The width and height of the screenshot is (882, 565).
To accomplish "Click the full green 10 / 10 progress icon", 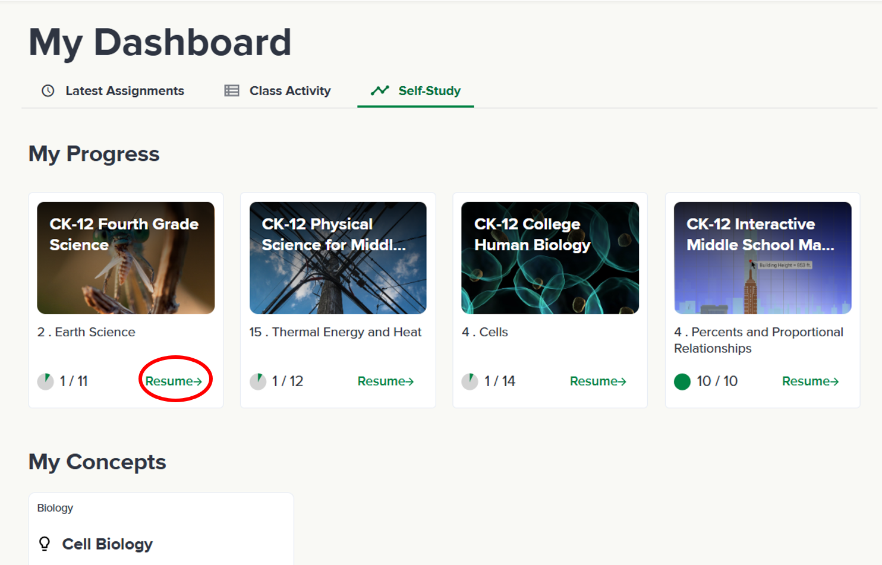I will pyautogui.click(x=682, y=381).
